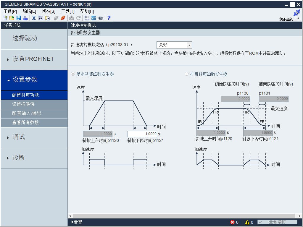Click the yellow warning count icon
The image size is (303, 227).
click(247, 222)
